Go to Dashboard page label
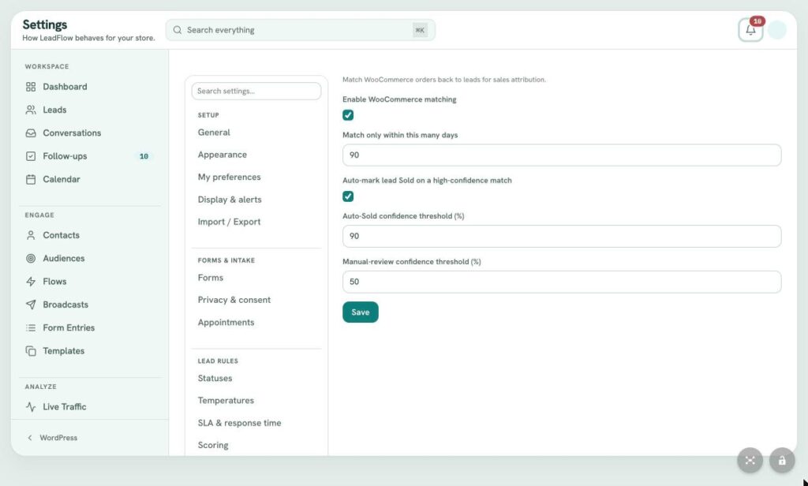The width and height of the screenshot is (808, 486). tap(65, 87)
